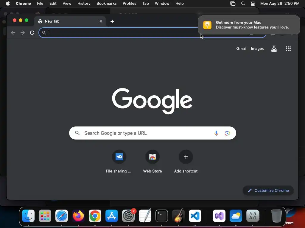Open Launchpad from the Dock
Image resolution: width=305 pixels, height=228 pixels.
[x=45, y=216]
